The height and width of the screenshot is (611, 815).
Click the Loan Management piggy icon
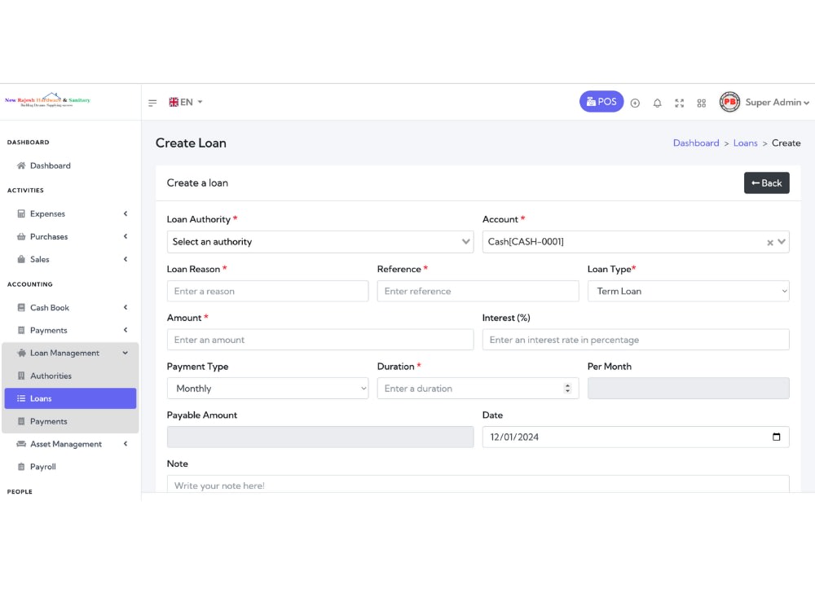point(21,353)
